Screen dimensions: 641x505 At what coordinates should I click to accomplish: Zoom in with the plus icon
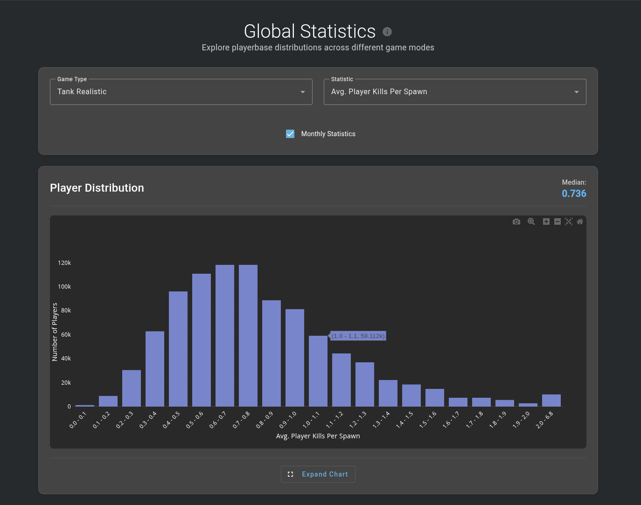[x=546, y=221]
